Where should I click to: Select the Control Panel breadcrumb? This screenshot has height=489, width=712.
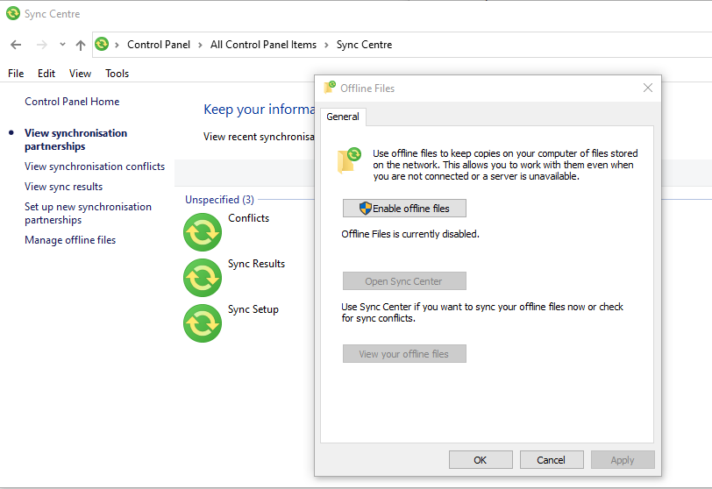[159, 45]
